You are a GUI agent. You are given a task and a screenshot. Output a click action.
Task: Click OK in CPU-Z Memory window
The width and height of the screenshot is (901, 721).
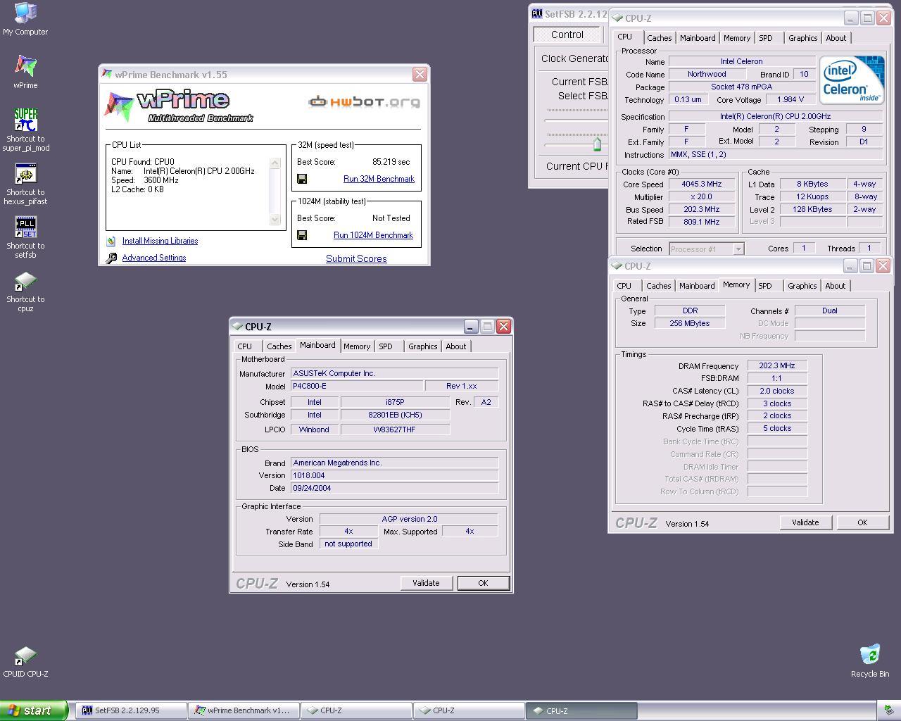coord(862,522)
